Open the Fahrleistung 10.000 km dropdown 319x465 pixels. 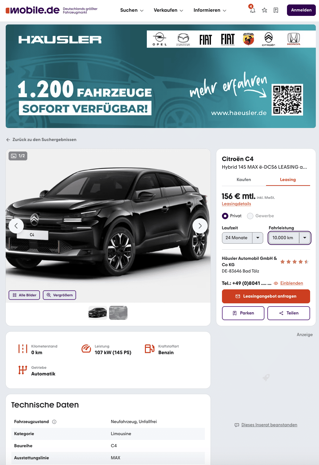pos(290,238)
